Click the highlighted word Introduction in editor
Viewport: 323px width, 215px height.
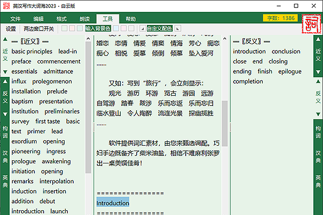tap(113, 203)
